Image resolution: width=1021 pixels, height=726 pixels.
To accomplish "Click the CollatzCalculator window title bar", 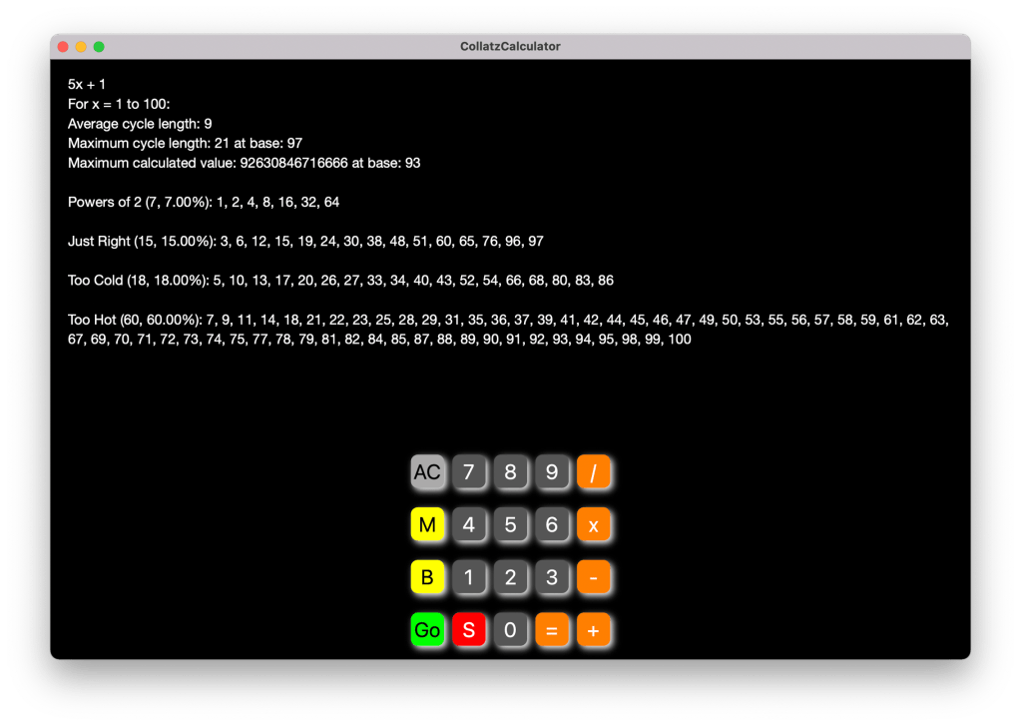I will tap(510, 47).
